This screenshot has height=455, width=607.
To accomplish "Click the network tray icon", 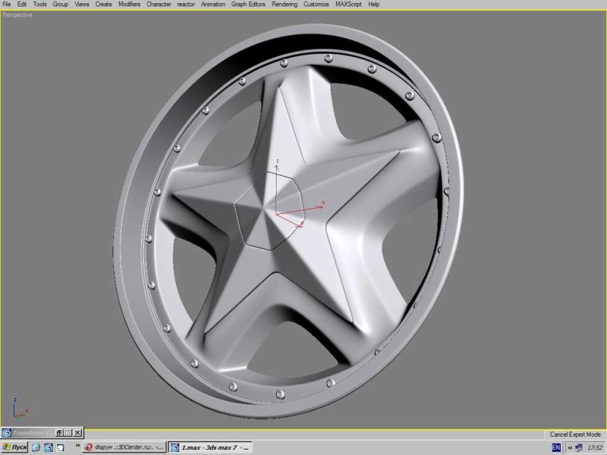I will 579,447.
